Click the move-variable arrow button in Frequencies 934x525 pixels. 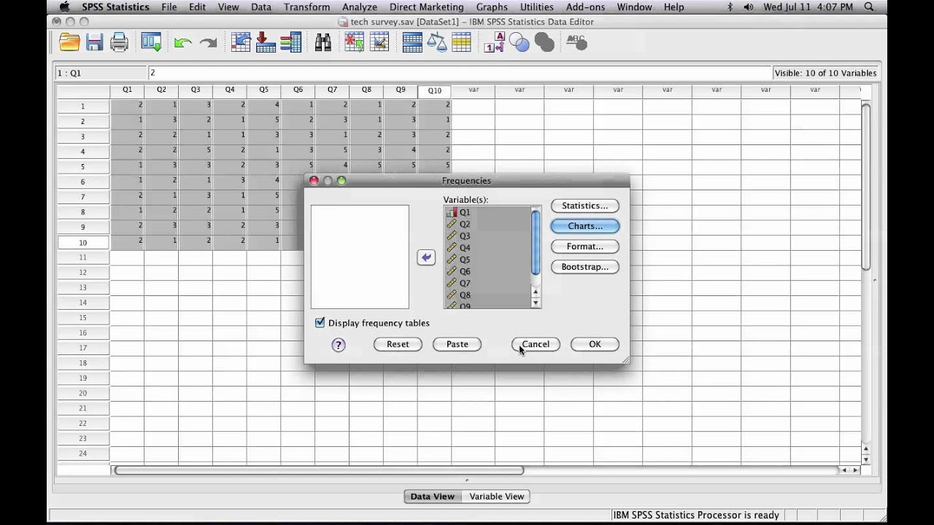[x=426, y=257]
